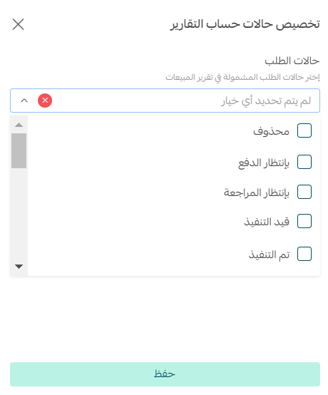Click the scrollbar down arrow
The height and width of the screenshot is (395, 328).
coord(19,266)
